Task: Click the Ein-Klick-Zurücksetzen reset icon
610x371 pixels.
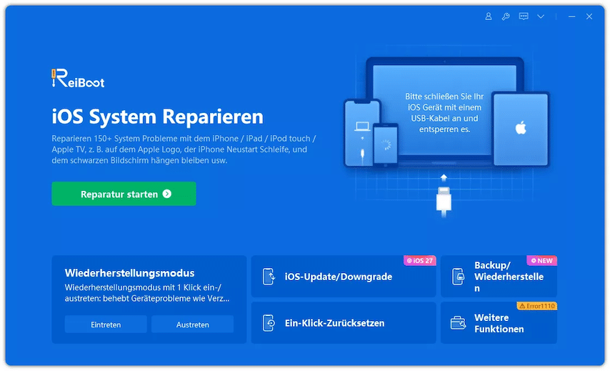Action: (x=269, y=323)
